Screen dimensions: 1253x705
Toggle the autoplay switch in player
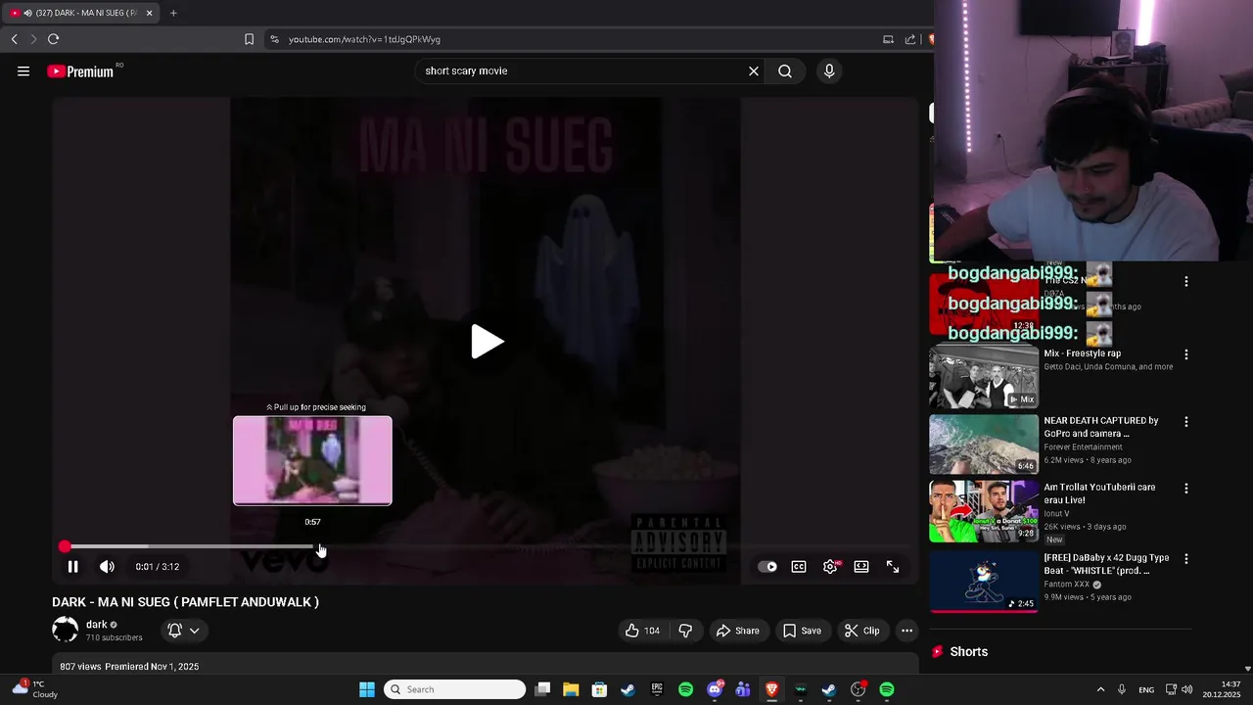[767, 566]
